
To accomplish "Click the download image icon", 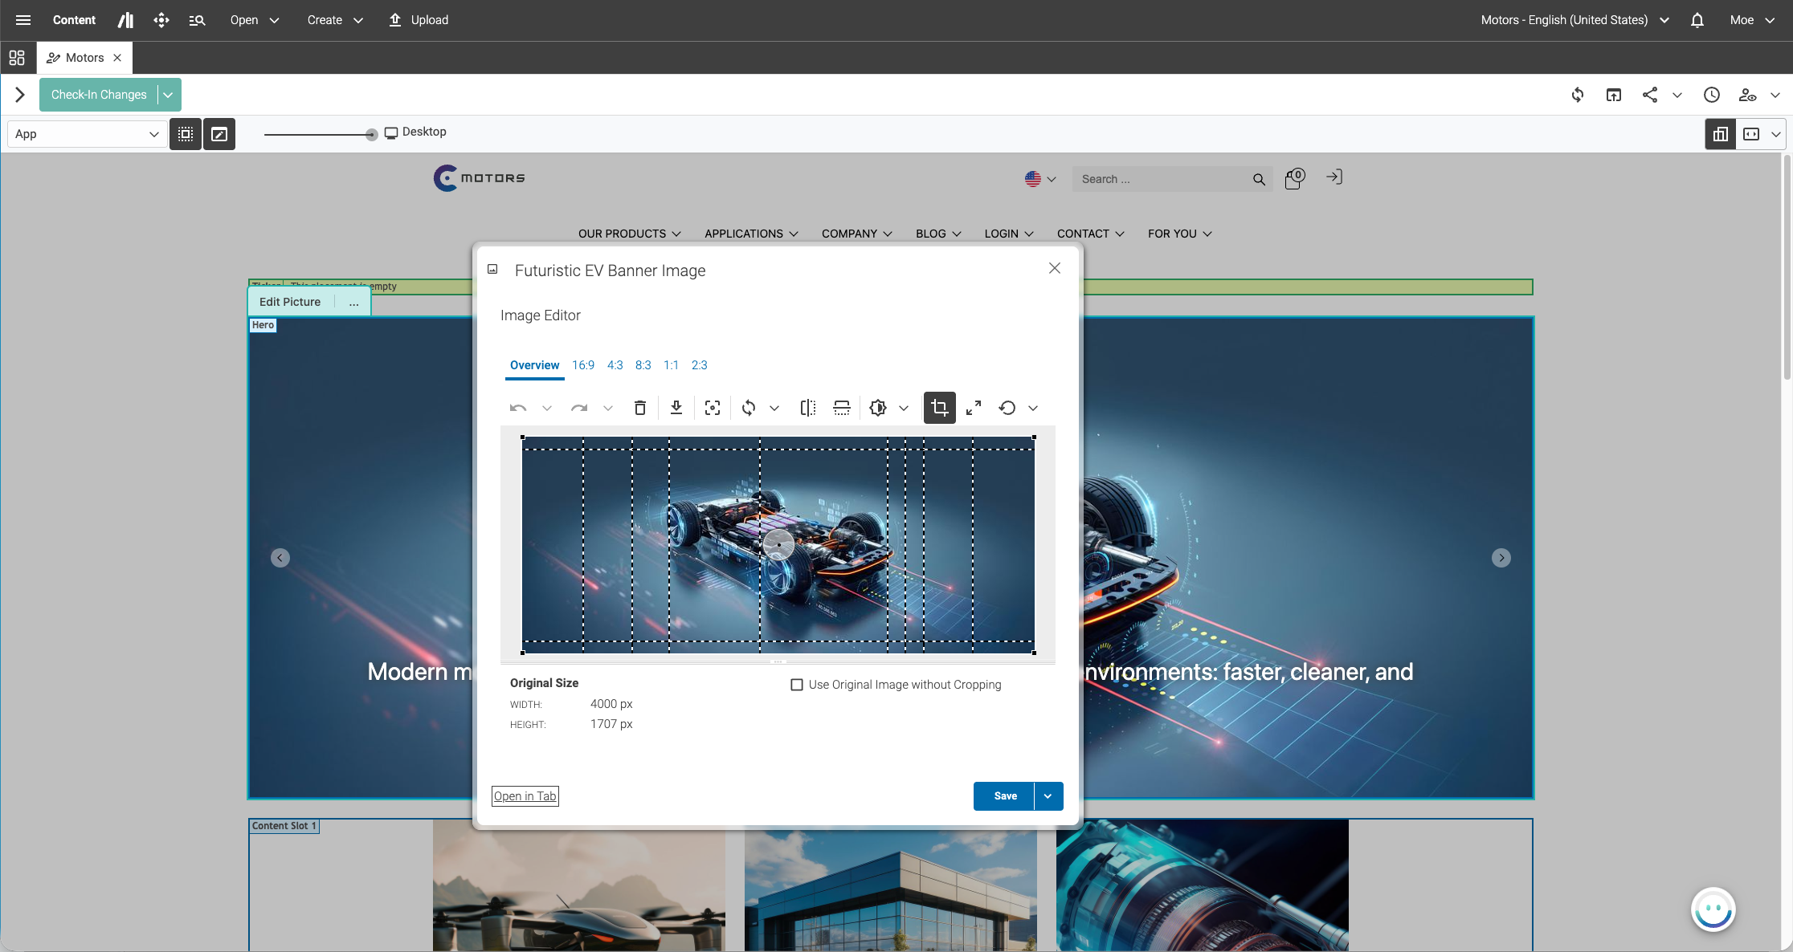I will 676,408.
